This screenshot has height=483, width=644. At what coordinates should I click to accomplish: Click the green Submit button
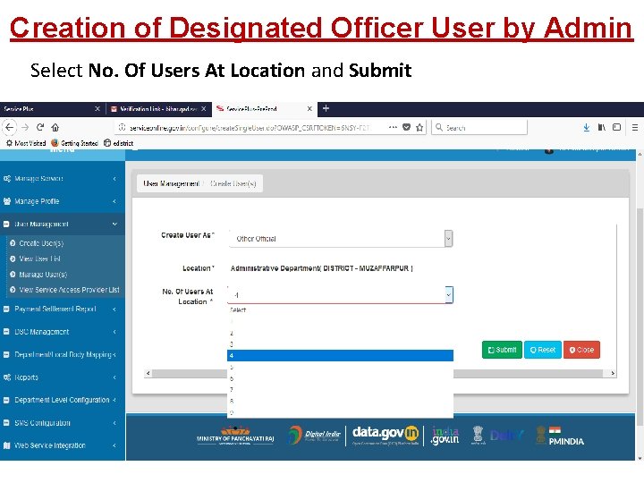[502, 350]
